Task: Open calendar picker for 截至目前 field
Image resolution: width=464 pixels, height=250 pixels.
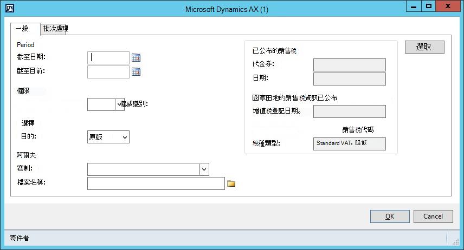Action: pos(136,72)
